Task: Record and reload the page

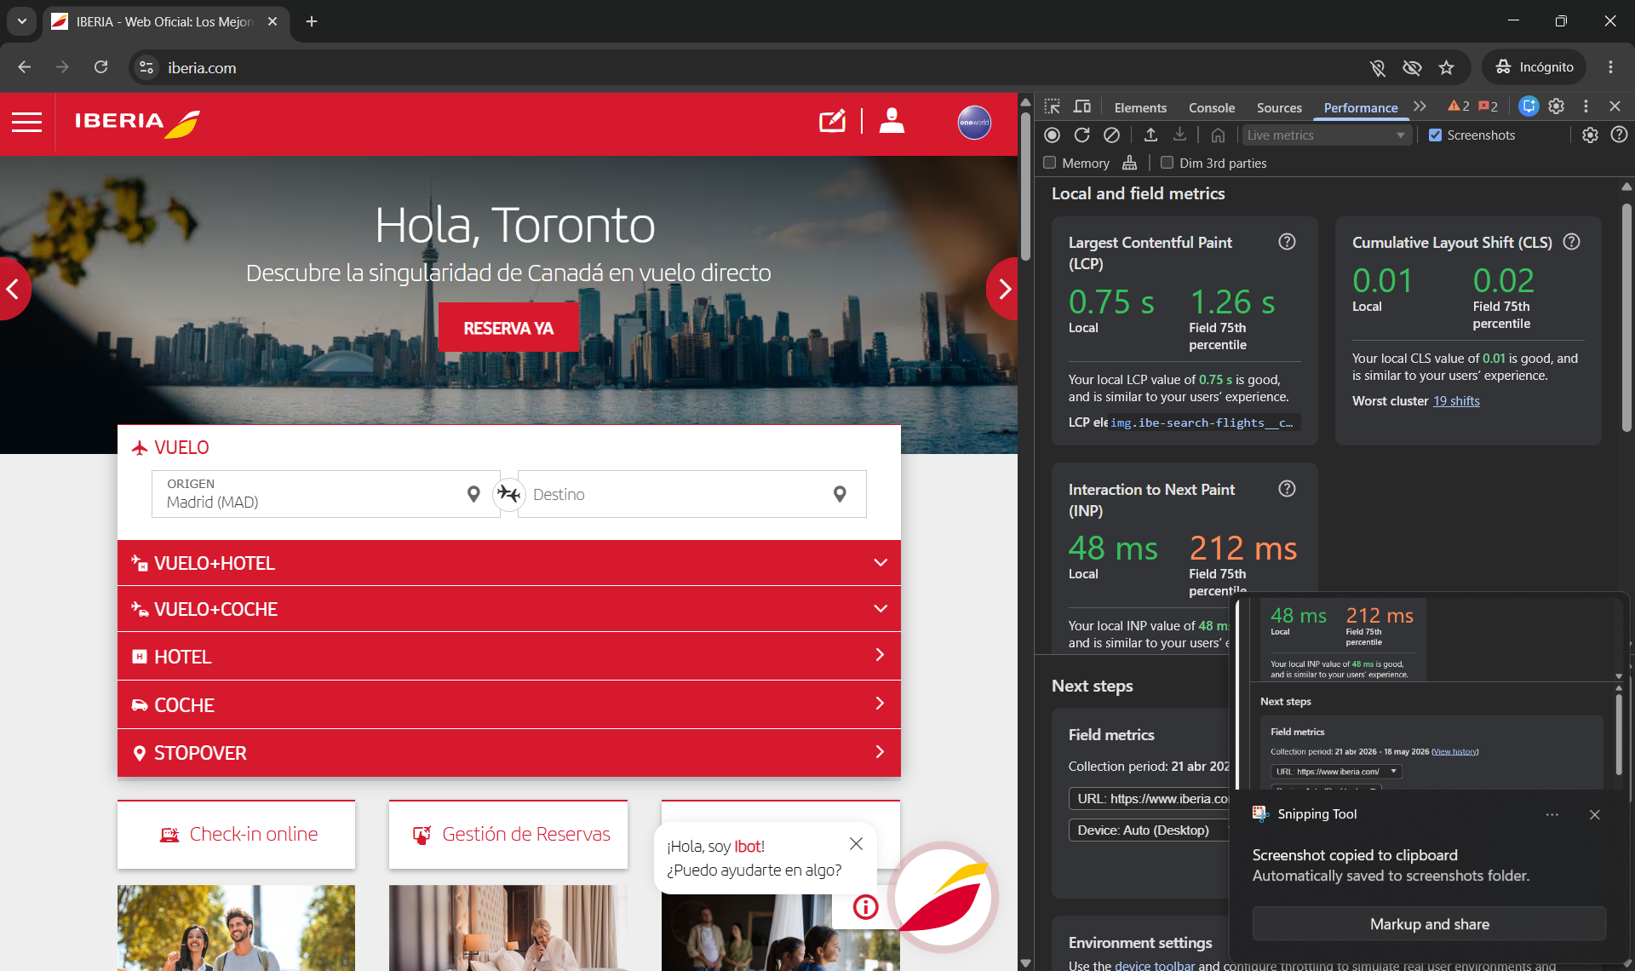Action: point(1081,135)
